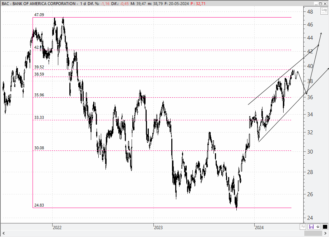This screenshot has width=329, height=237.
Task: Click the m: 38,79 minimum value
Action: pos(155,4)
